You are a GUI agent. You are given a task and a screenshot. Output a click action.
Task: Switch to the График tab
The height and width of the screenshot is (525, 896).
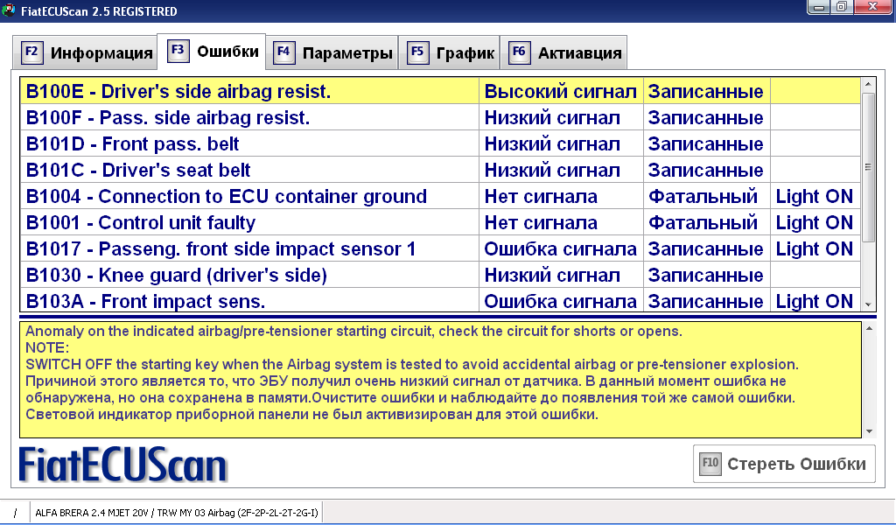(x=449, y=52)
